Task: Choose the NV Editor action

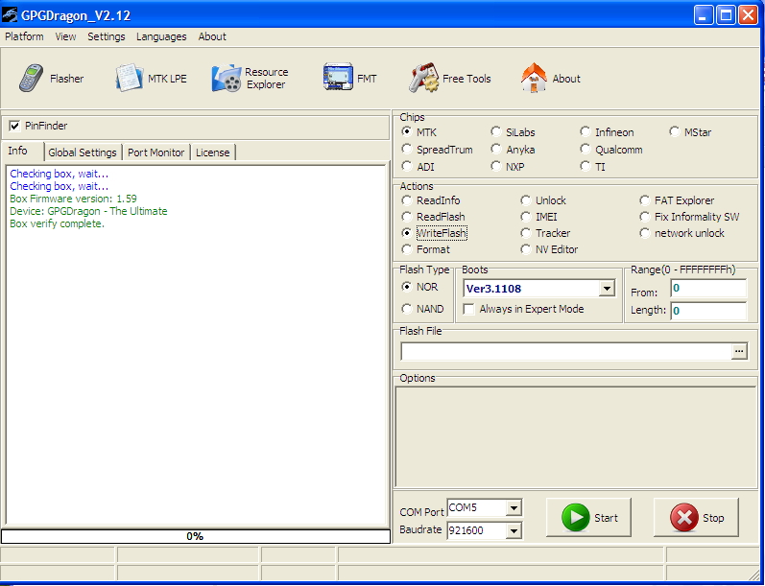Action: 525,249
